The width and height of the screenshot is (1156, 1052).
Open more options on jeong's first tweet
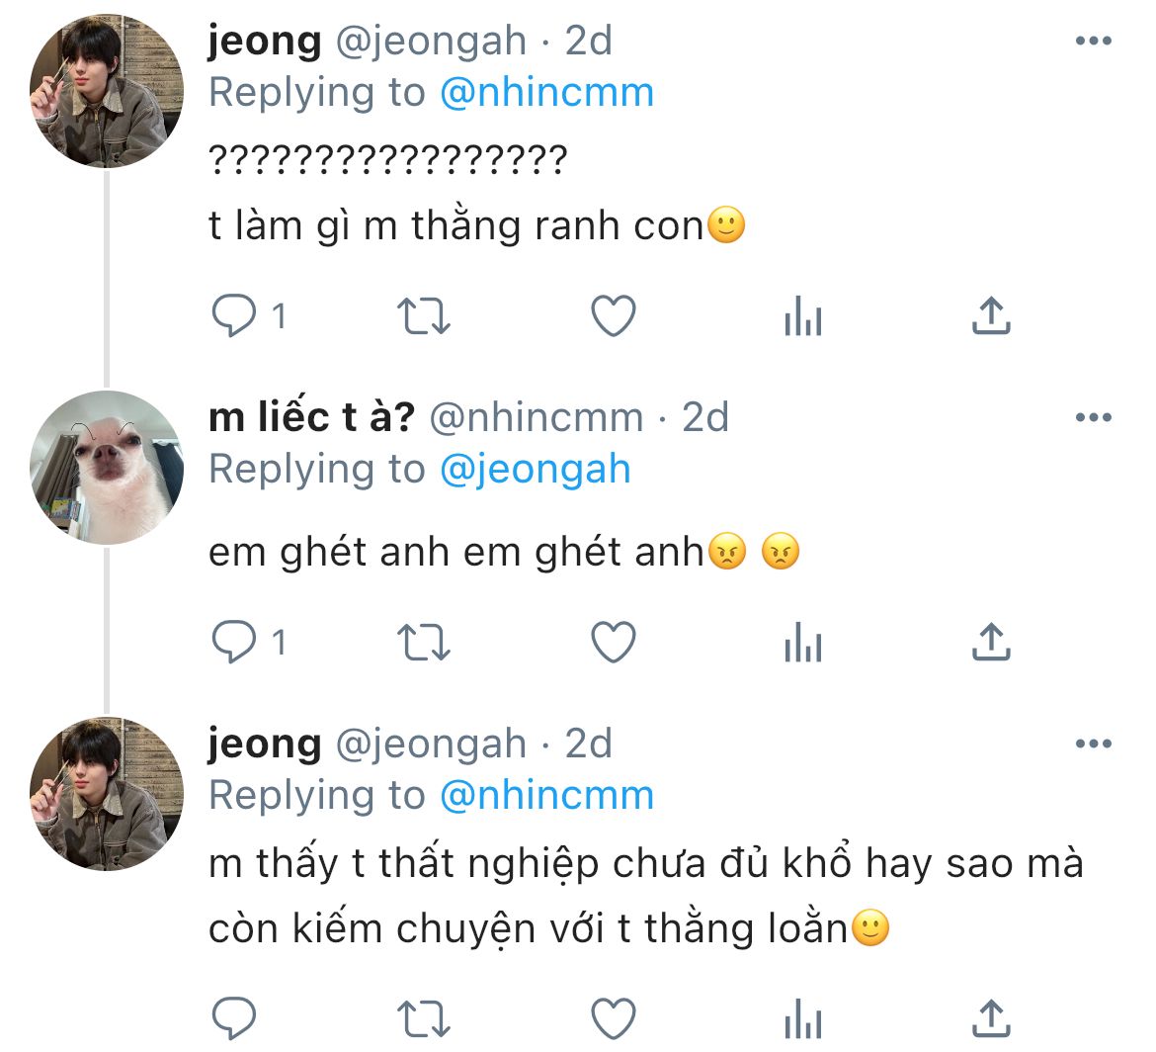coord(1093,42)
